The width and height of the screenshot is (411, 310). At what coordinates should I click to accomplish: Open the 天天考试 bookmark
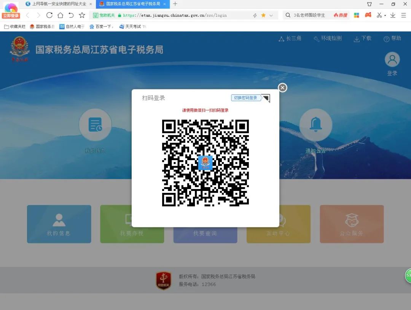(x=132, y=27)
